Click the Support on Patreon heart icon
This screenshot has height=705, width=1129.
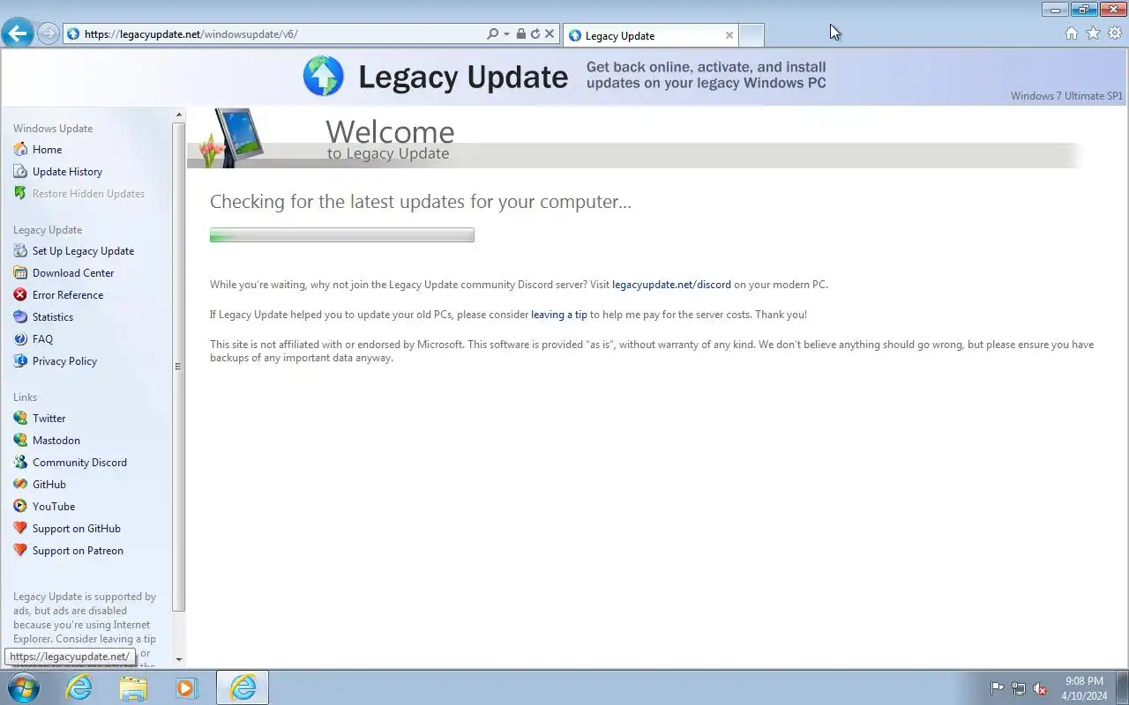[20, 551]
